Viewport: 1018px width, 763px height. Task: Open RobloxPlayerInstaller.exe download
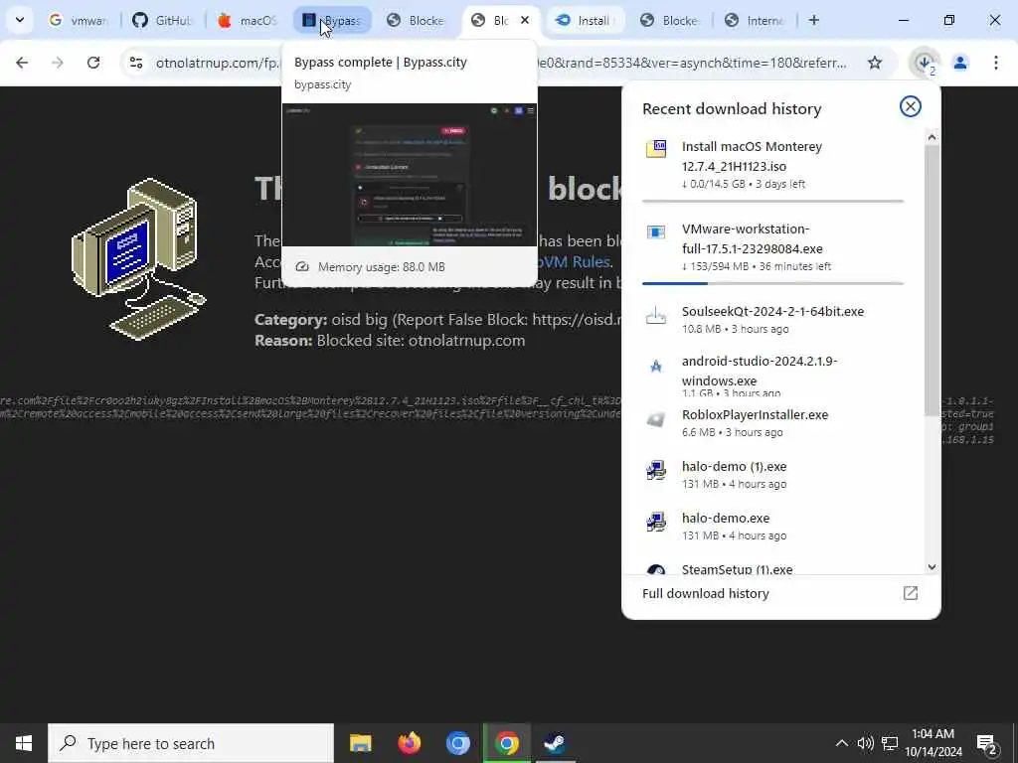point(772,422)
